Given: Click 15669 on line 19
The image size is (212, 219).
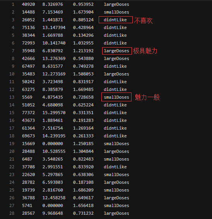Looking at the screenshot, I should point(29,144).
